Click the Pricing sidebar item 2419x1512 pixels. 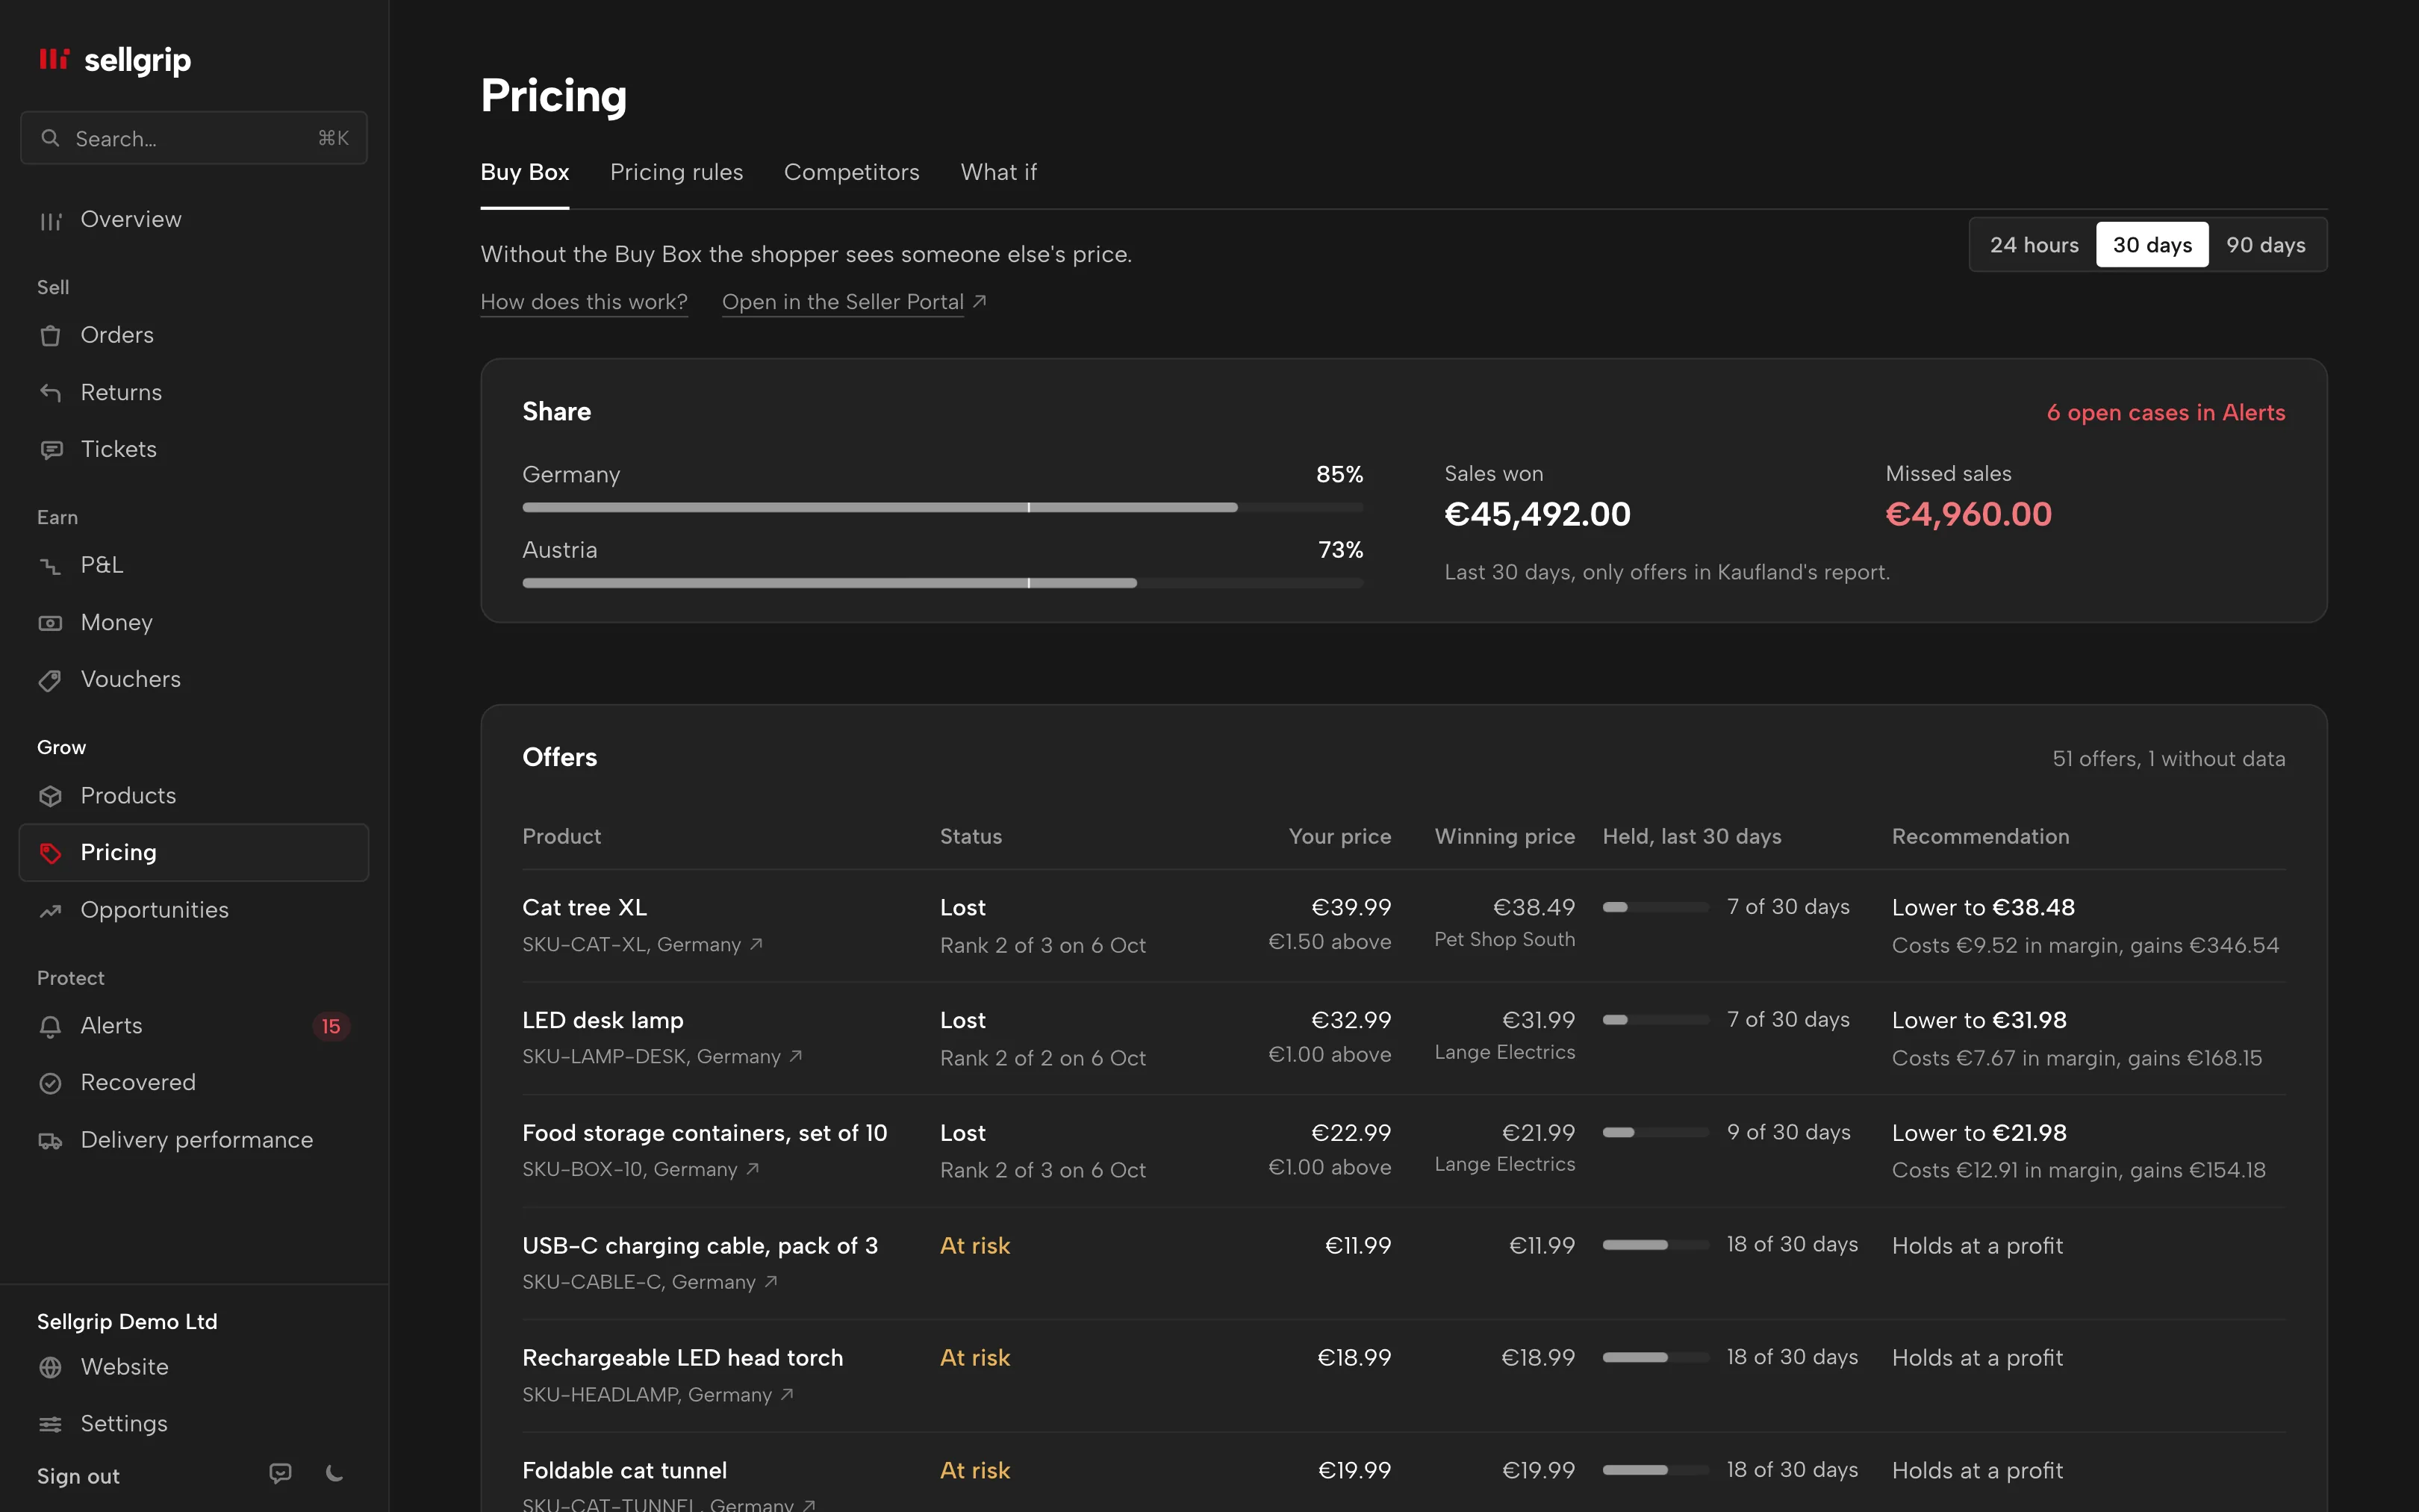click(x=194, y=852)
